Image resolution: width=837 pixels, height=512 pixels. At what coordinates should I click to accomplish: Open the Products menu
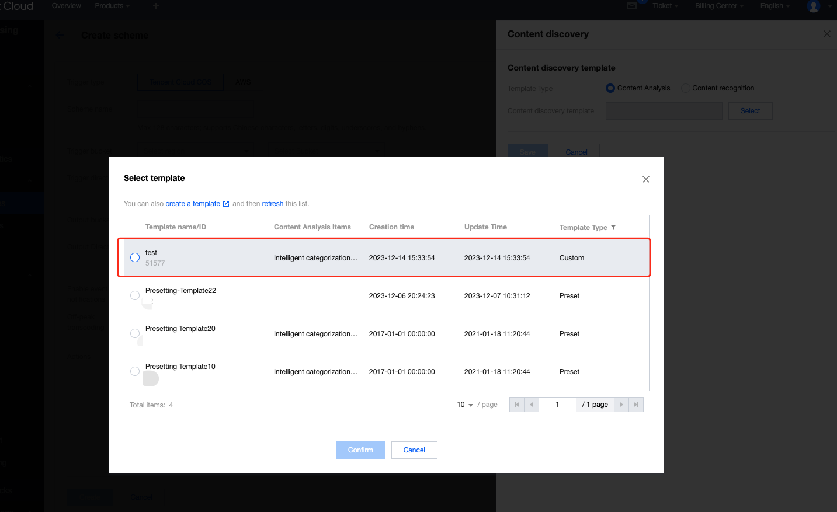pyautogui.click(x=112, y=6)
